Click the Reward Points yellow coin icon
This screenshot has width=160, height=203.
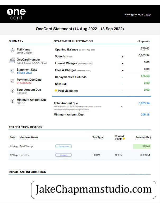click(124, 139)
